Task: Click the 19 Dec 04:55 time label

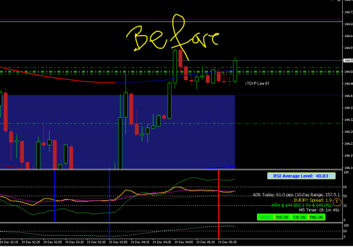Action: [x=184, y=242]
